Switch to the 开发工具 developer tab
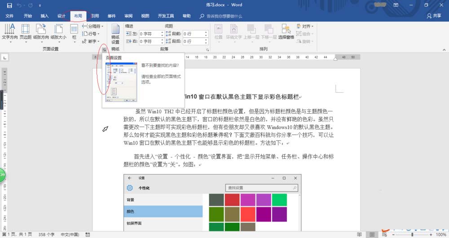Screen dimensions: 449x238 click(166, 16)
